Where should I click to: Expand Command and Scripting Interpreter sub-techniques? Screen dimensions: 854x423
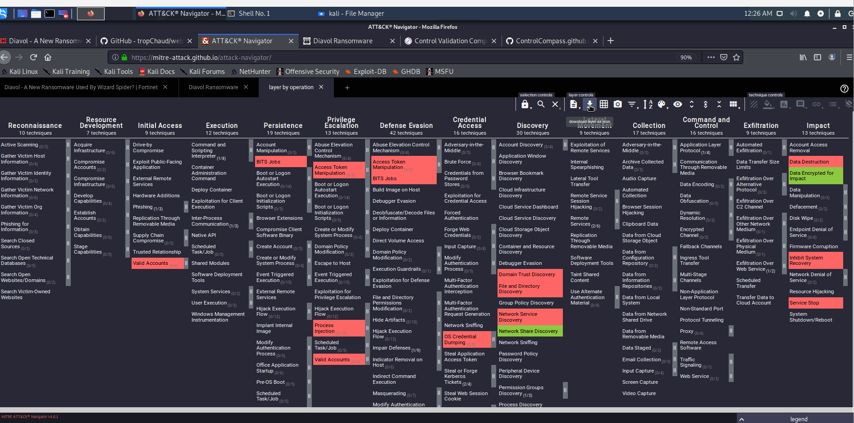coord(251,150)
